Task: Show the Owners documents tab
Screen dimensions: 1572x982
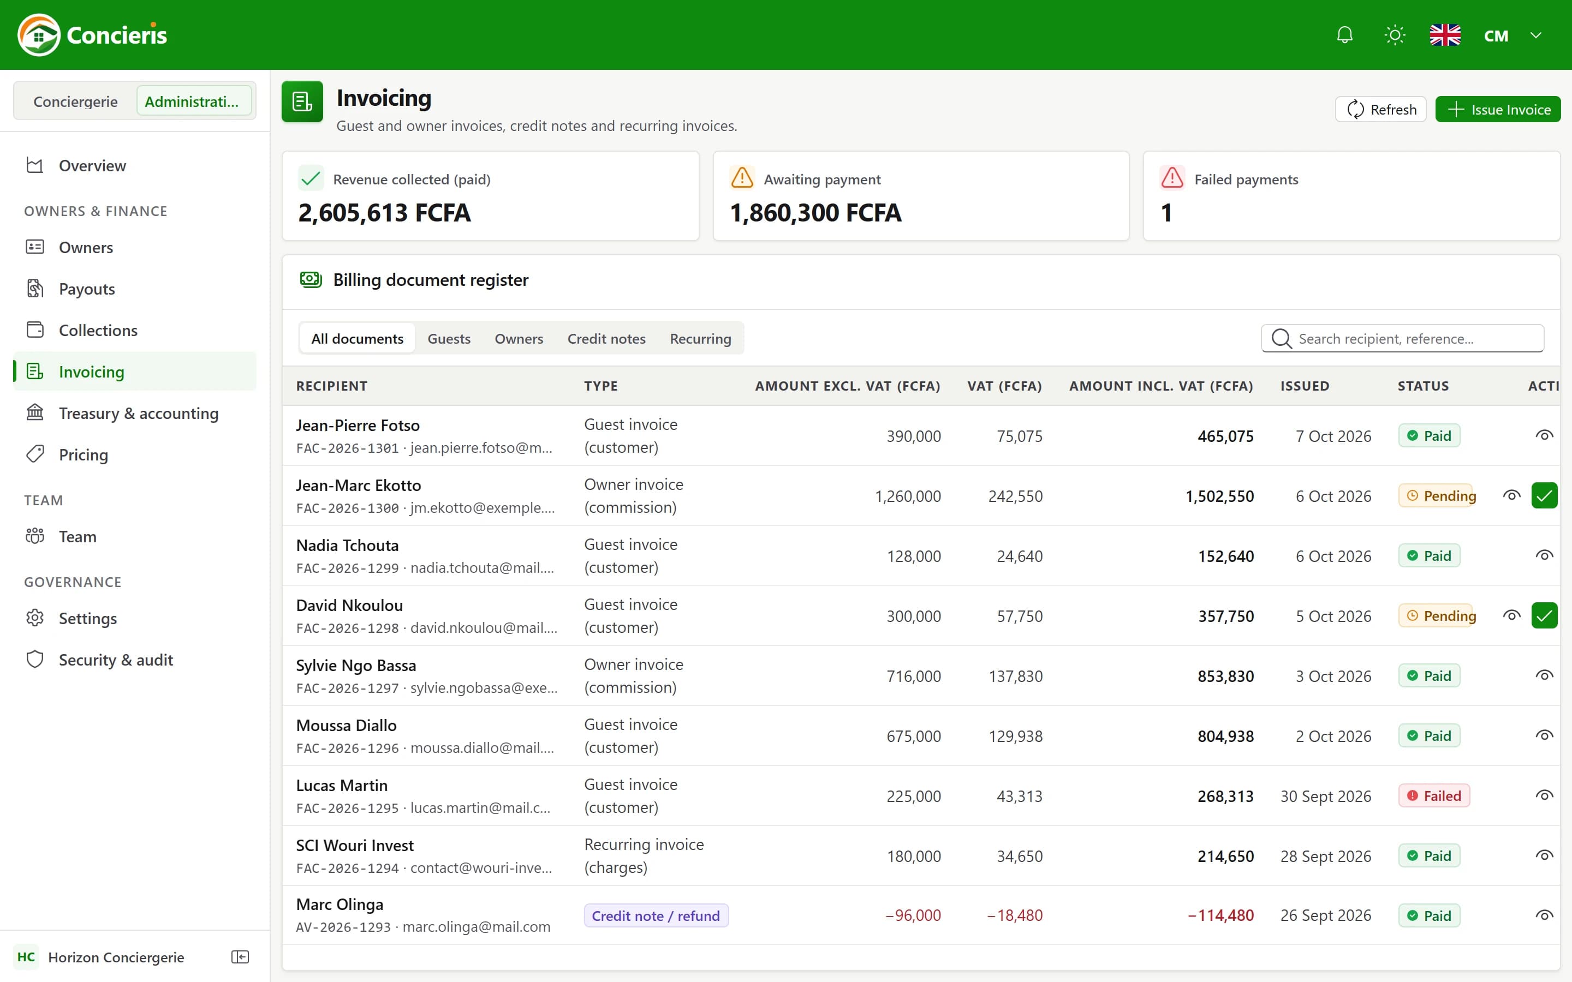Action: tap(519, 338)
